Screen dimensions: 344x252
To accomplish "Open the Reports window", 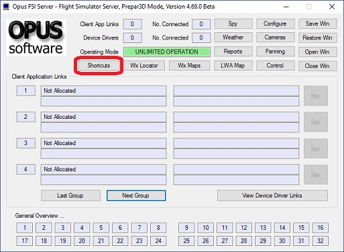I will [233, 52].
